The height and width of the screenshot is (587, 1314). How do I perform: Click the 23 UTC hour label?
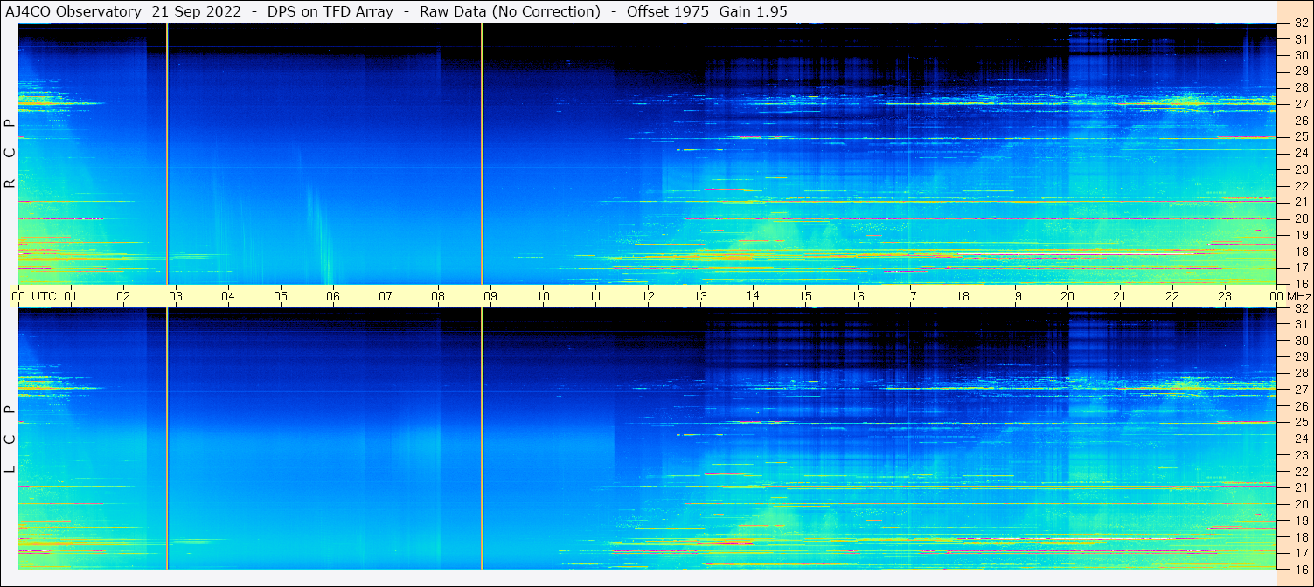click(1225, 296)
